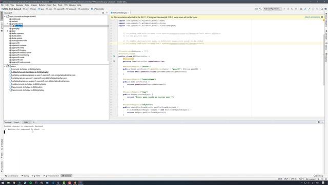Open the File menu
The height and width of the screenshot is (185, 328).
coord(2,5)
